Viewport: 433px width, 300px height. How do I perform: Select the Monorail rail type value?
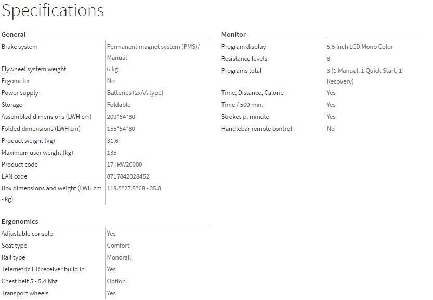click(x=119, y=257)
